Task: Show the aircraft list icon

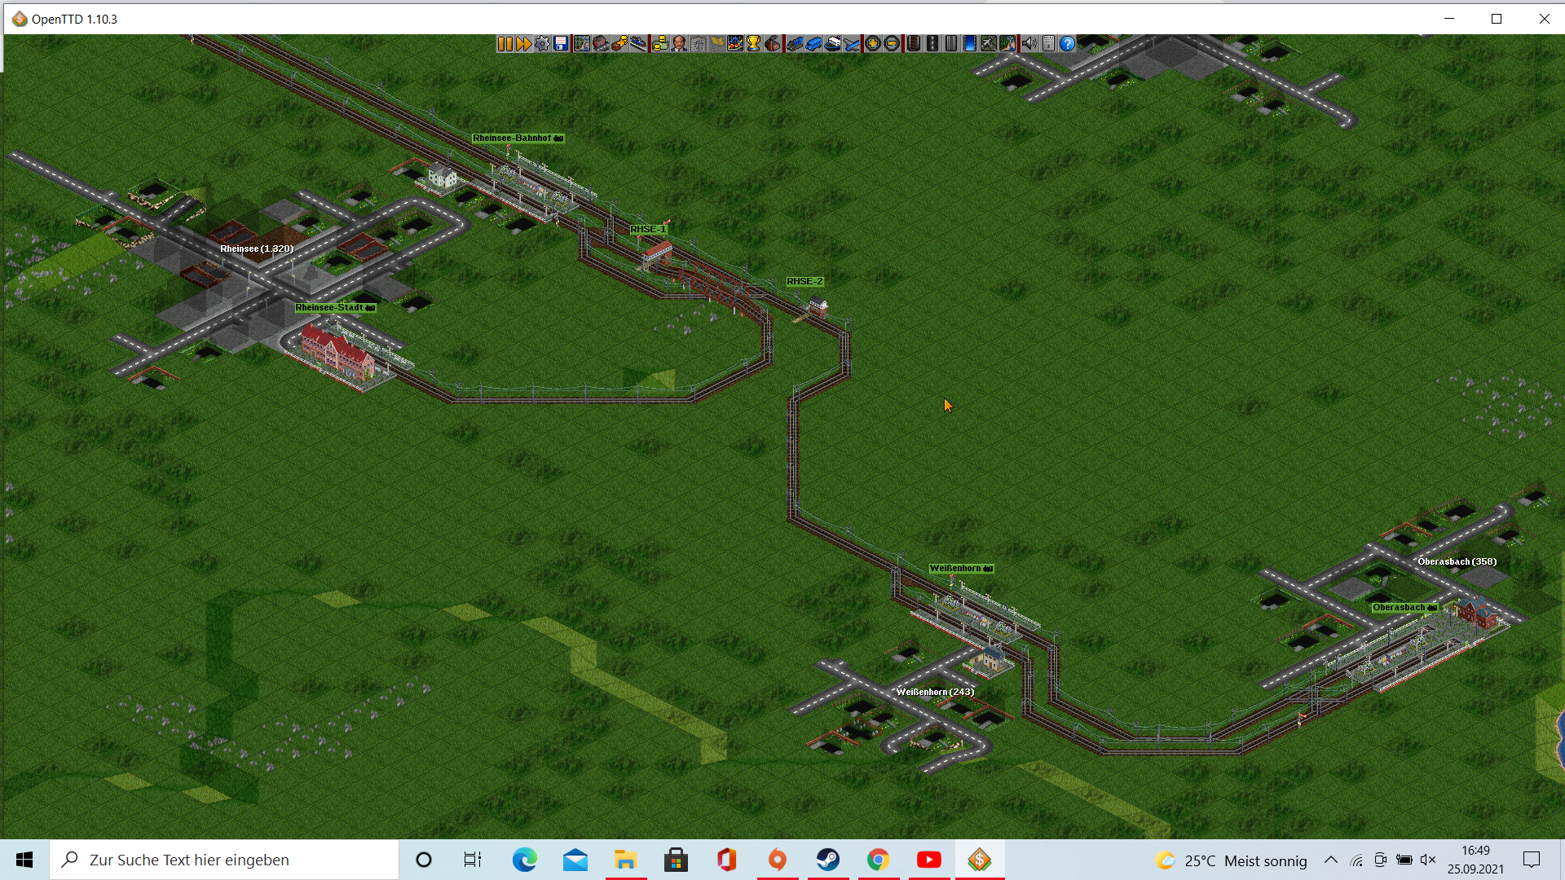Action: click(x=852, y=44)
